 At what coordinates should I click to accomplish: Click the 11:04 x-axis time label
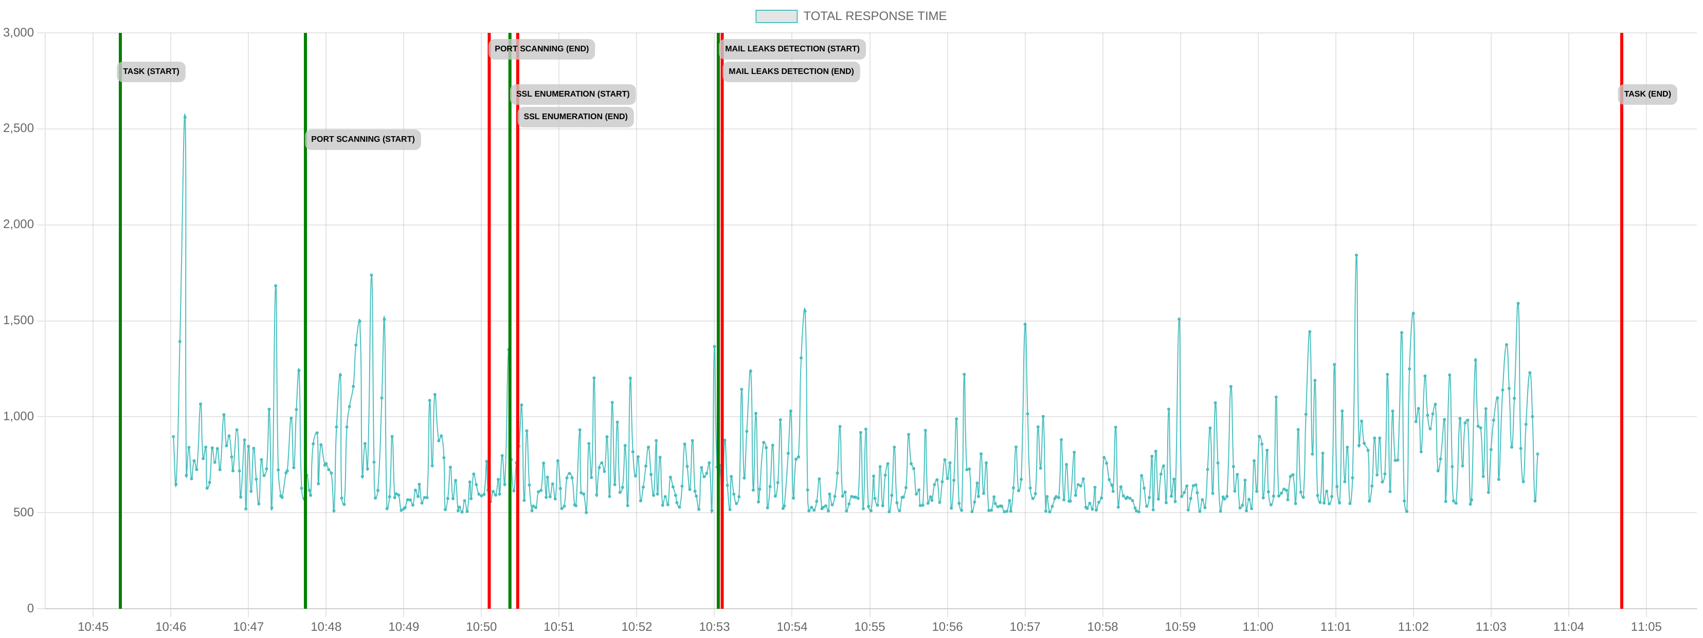1569,627
